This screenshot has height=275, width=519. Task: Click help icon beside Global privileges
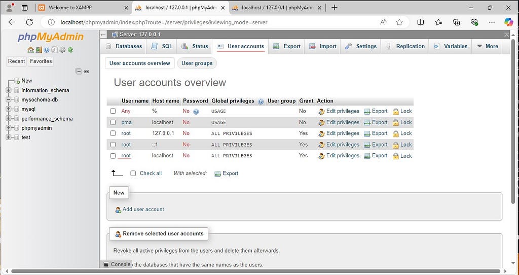click(x=261, y=101)
